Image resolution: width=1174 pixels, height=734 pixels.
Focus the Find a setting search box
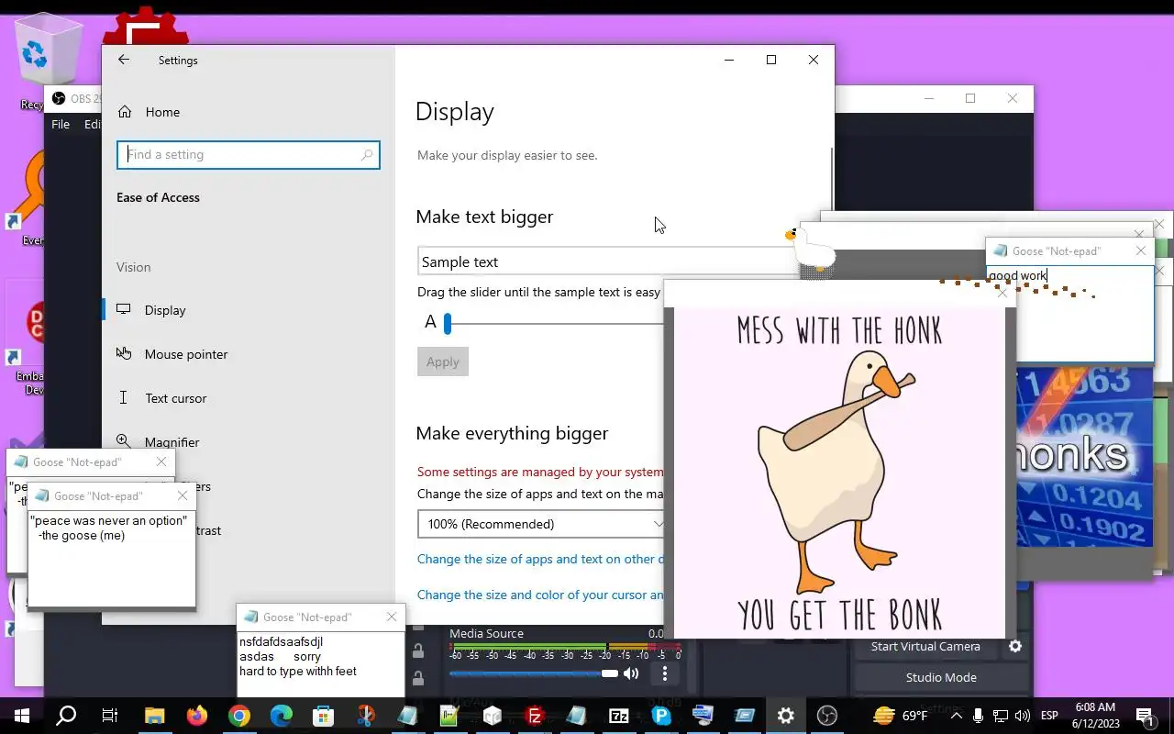click(248, 155)
